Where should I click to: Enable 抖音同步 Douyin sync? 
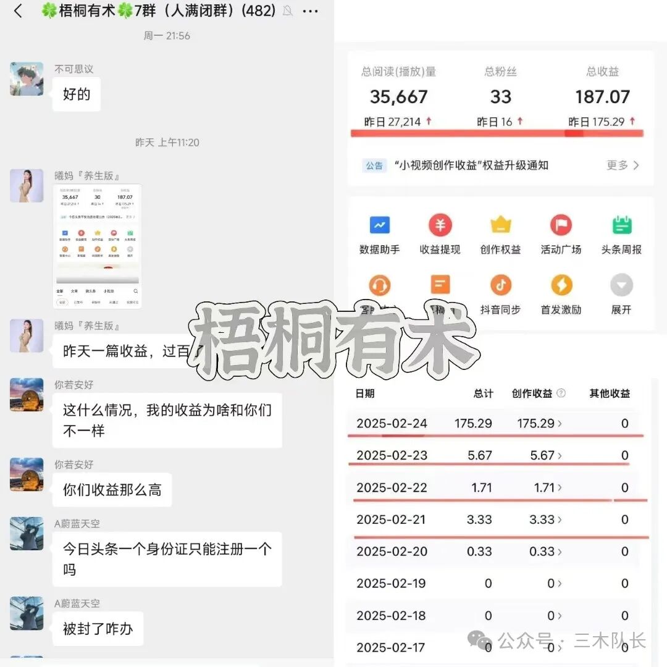click(x=500, y=293)
